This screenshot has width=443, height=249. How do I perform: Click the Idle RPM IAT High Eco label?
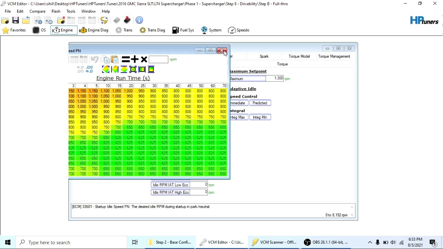(170, 192)
